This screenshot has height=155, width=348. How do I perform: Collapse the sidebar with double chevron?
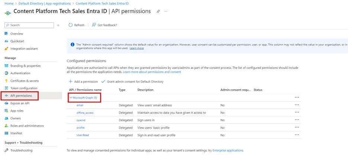tap(58, 25)
